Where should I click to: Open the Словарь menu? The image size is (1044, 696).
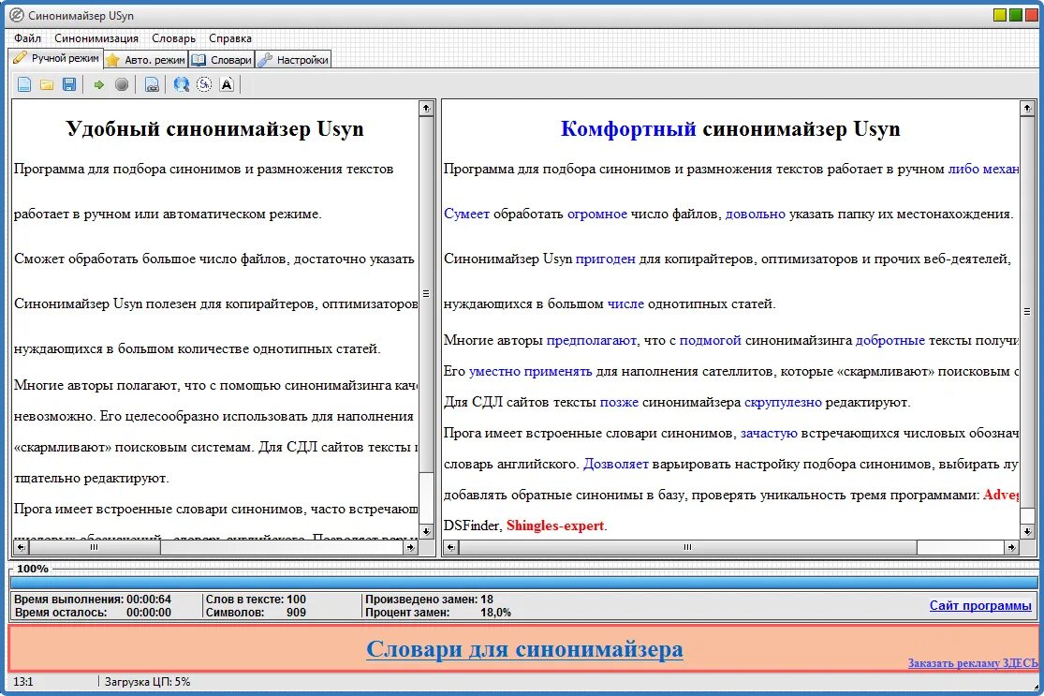pyautogui.click(x=173, y=38)
